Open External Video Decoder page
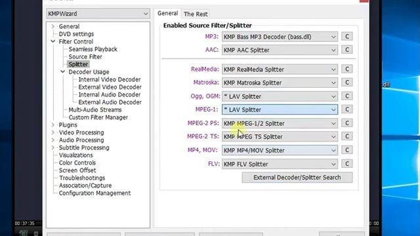The height and width of the screenshot is (236, 420). (110, 87)
